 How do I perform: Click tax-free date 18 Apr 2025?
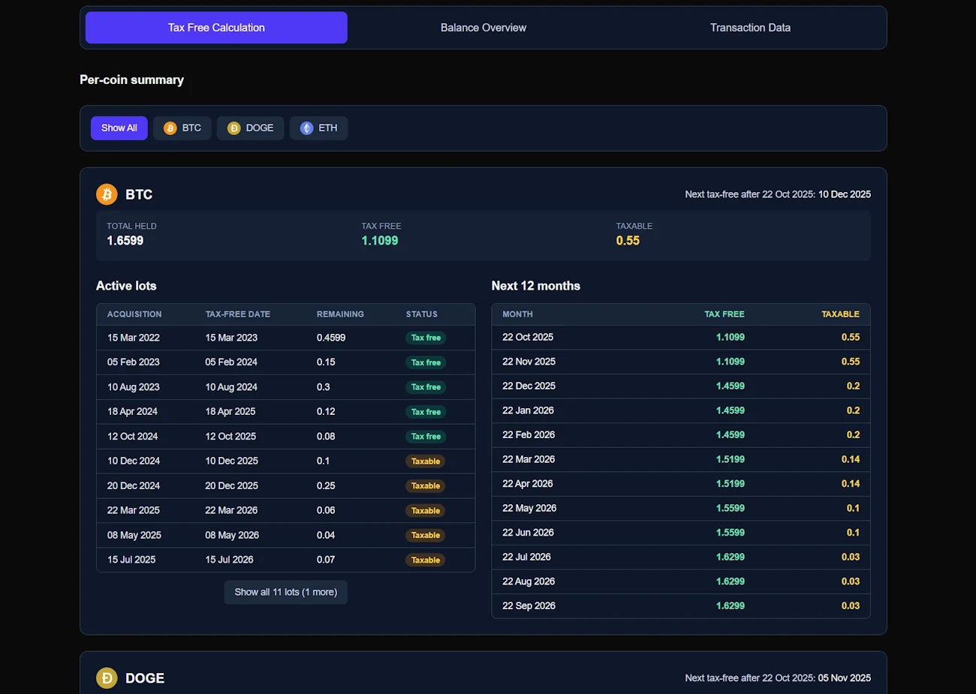pos(230,411)
